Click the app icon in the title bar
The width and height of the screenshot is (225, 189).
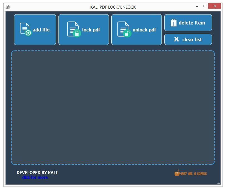pos(8,7)
